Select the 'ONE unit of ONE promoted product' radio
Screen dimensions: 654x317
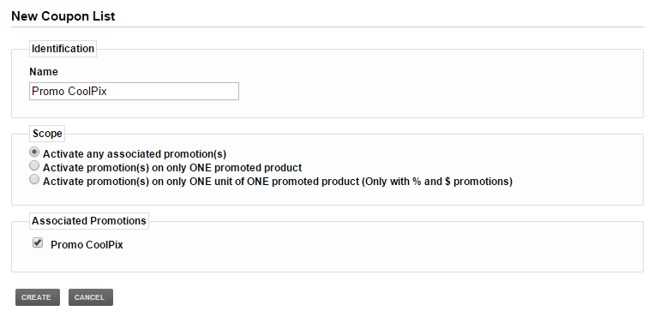pyautogui.click(x=34, y=180)
